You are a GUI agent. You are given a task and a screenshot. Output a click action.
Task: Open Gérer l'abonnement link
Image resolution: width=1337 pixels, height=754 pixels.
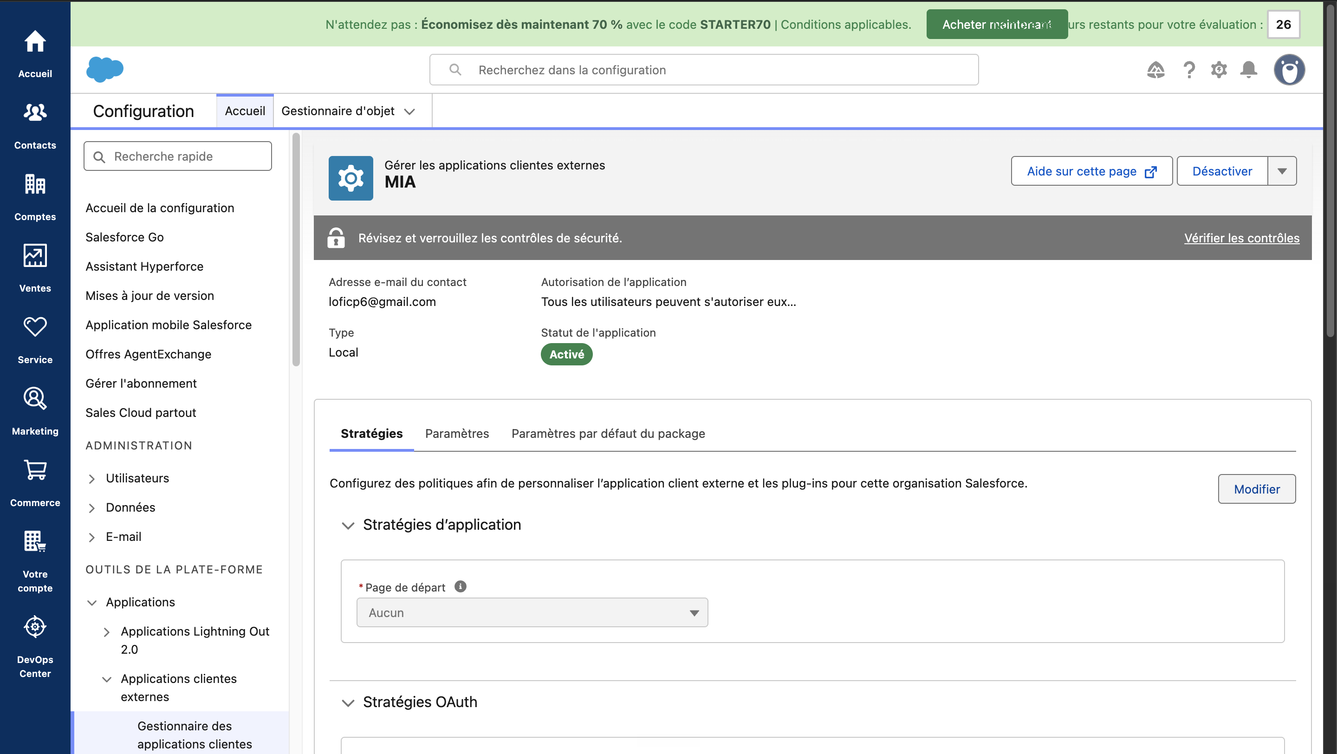(x=141, y=383)
